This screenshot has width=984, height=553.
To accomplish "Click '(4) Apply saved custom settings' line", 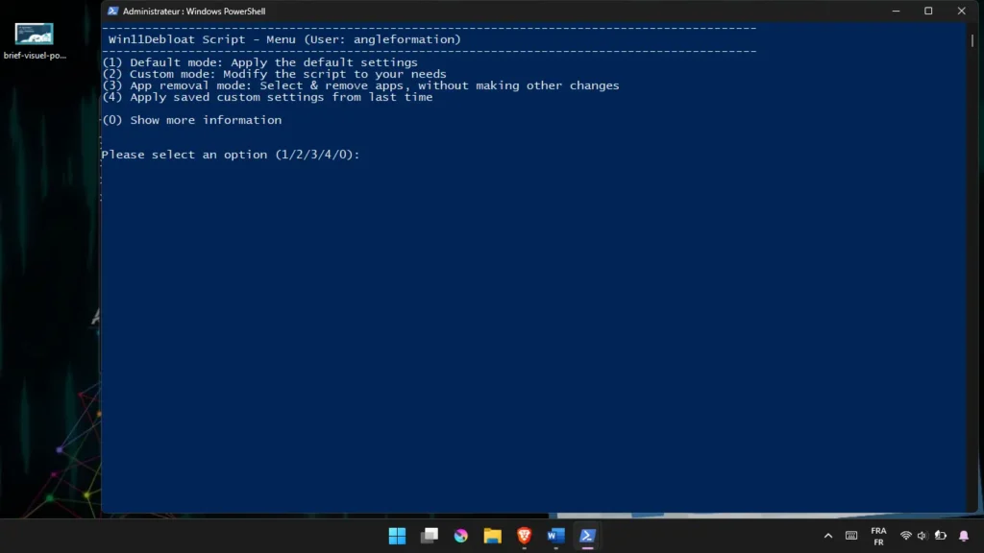I will click(267, 97).
